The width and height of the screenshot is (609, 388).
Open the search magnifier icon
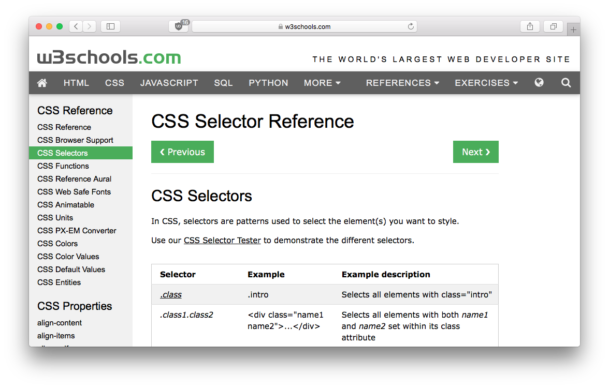(566, 83)
